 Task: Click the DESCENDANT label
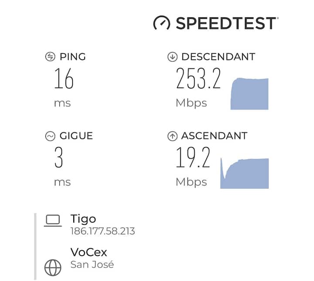tap(218, 57)
